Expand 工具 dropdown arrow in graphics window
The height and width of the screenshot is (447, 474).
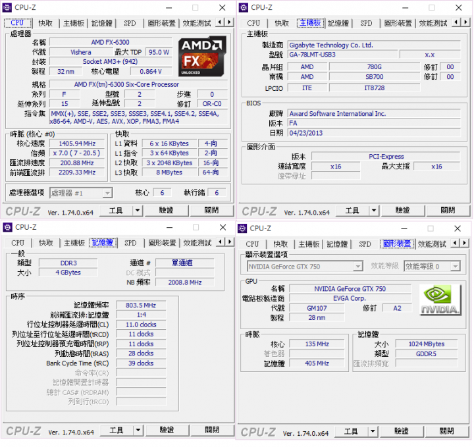(373, 431)
